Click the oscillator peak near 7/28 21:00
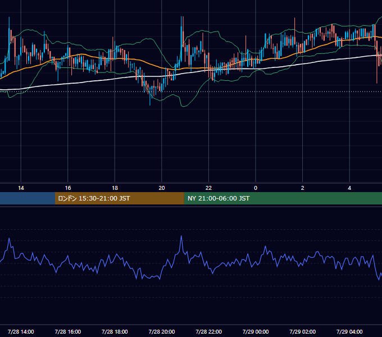 point(181,236)
